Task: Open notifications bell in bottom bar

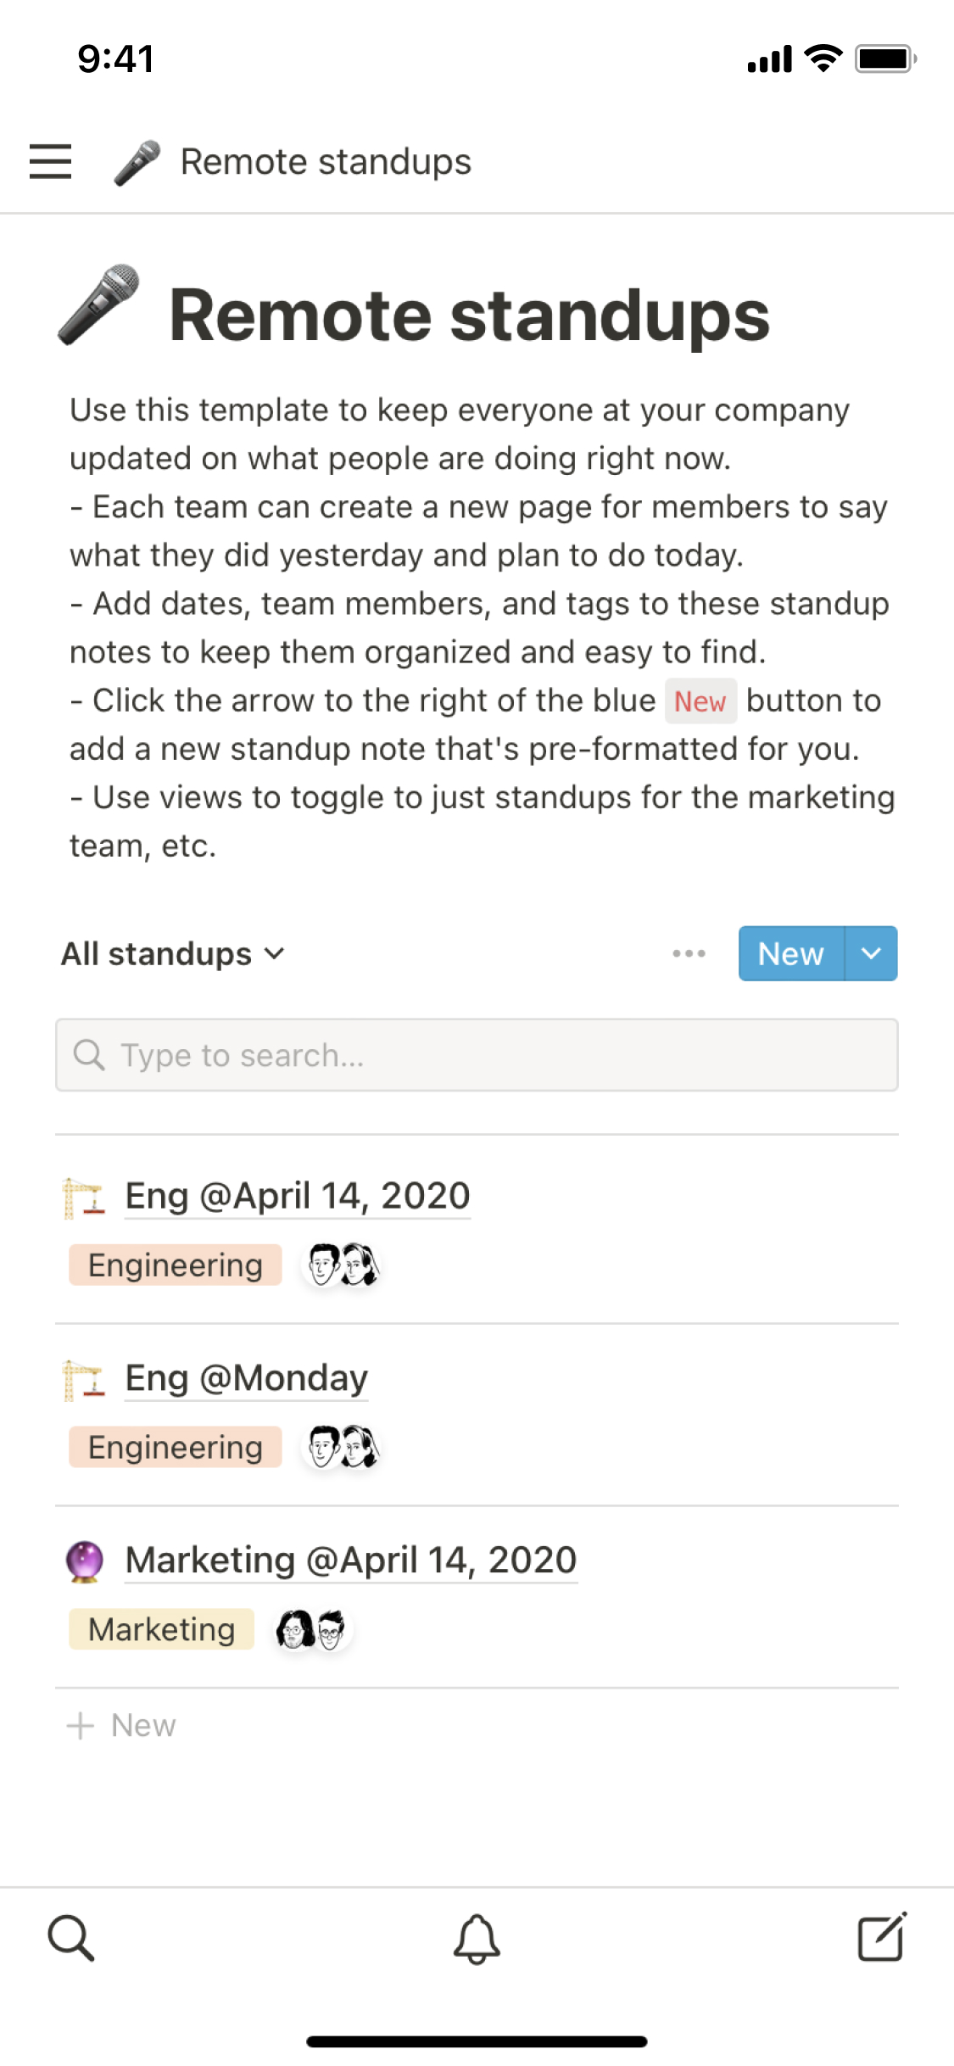Action: [477, 1939]
